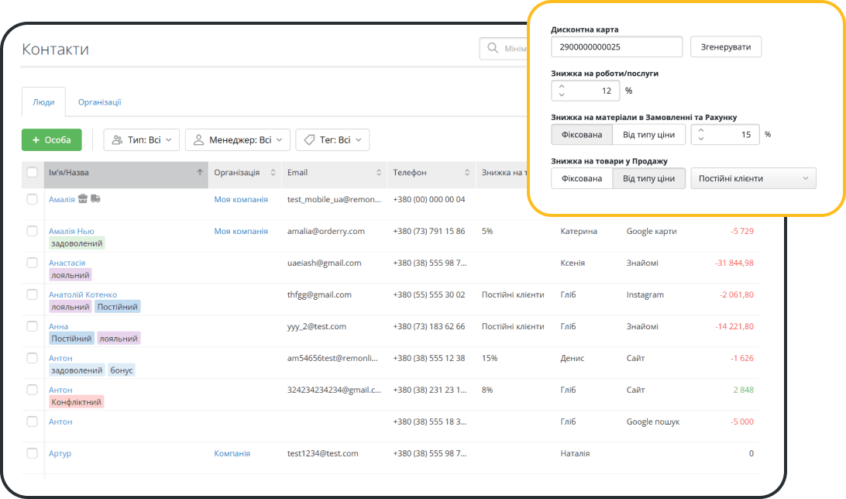The image size is (846, 499).
Task: Expand the Менеджер: Всі filter dropdown
Action: pos(238,140)
